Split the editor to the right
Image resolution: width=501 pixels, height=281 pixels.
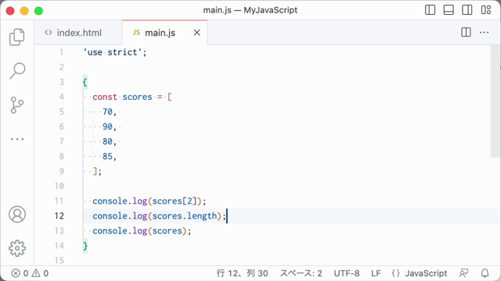467,32
